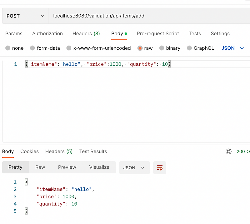This screenshot has width=250, height=224.
Task: Open the Pre-request Script tab
Action: [x=158, y=34]
